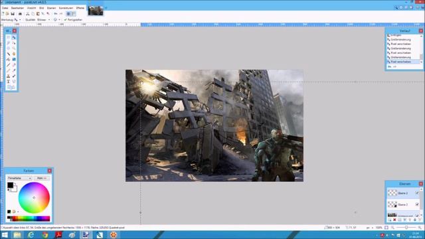Open the Datei menu
425x239 pixels.
pyautogui.click(x=5, y=8)
